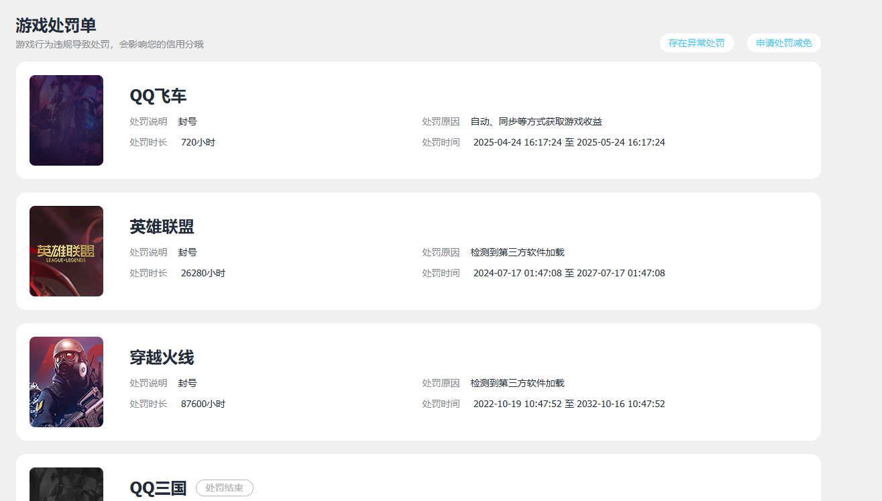Select the QQ三国 game title
This screenshot has width=882, height=501.
[158, 488]
